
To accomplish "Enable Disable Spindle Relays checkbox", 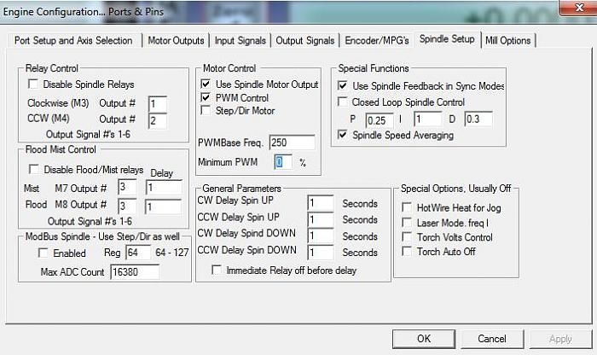I will click(x=34, y=84).
